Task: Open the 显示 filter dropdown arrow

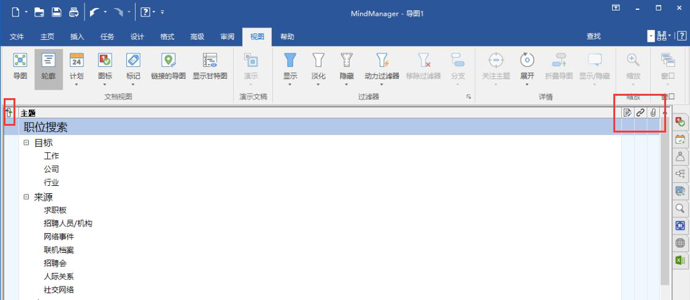Action: 290,85
